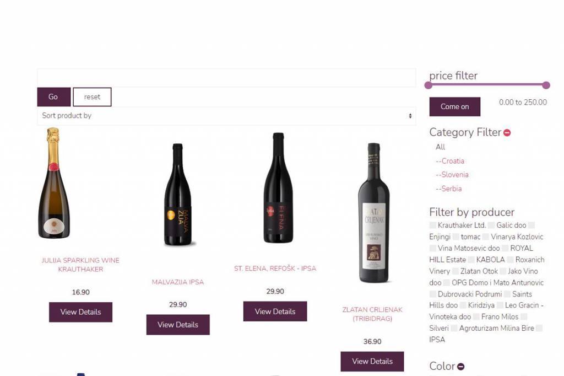Choose All in the Category Filter
This screenshot has width=564, height=376.
(440, 147)
